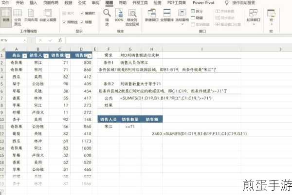The width and height of the screenshot is (292, 195).
Task: Open the Help (帮助) tab
Action: [123, 3]
